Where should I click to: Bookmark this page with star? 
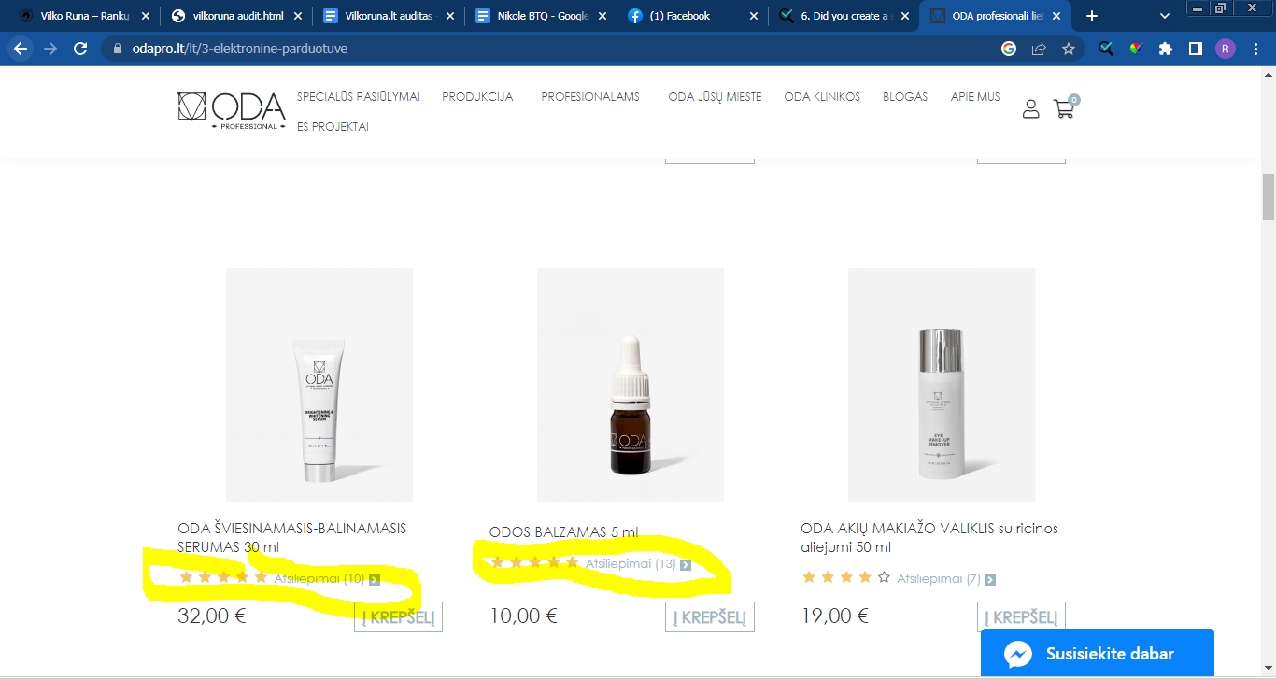1069,49
